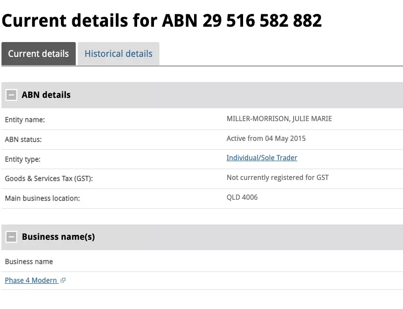Viewport: 403px width, 309px height.
Task: Click the entity name MILLER-MORRISON, JULIE MARIE
Action: [x=279, y=119]
